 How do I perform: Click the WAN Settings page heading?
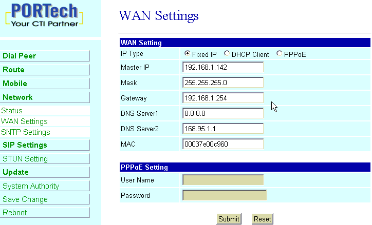point(158,15)
